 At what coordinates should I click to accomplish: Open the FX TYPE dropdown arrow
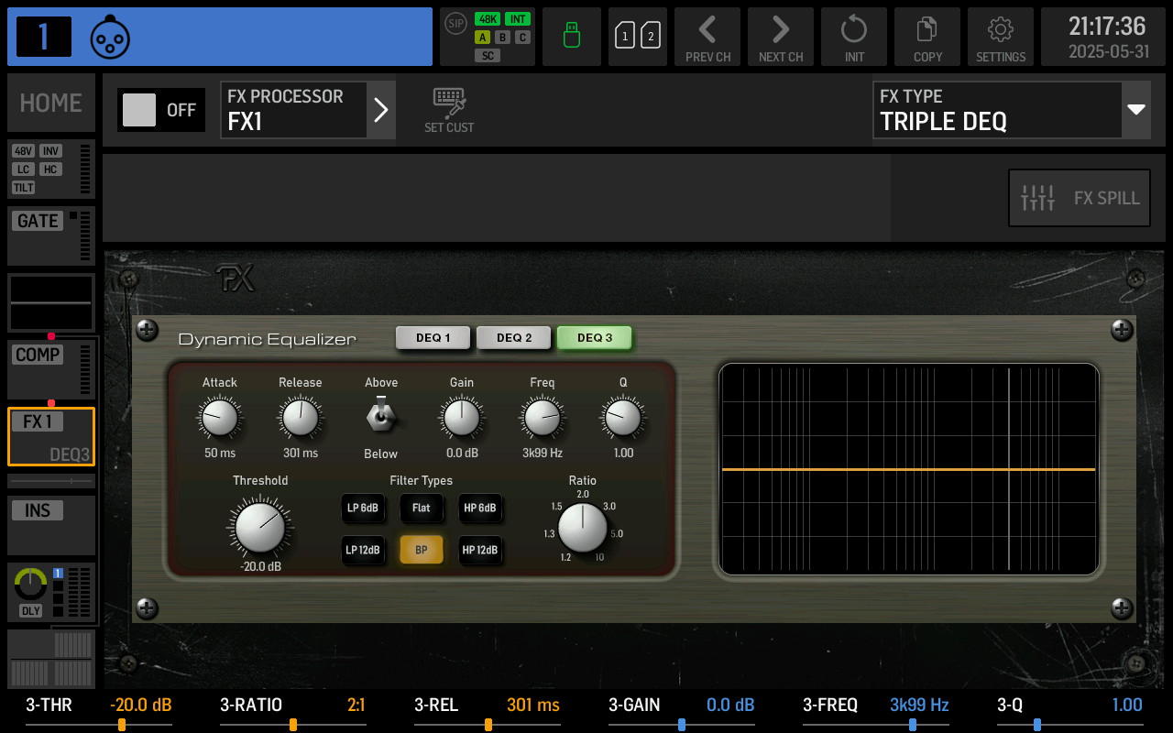pyautogui.click(x=1136, y=110)
